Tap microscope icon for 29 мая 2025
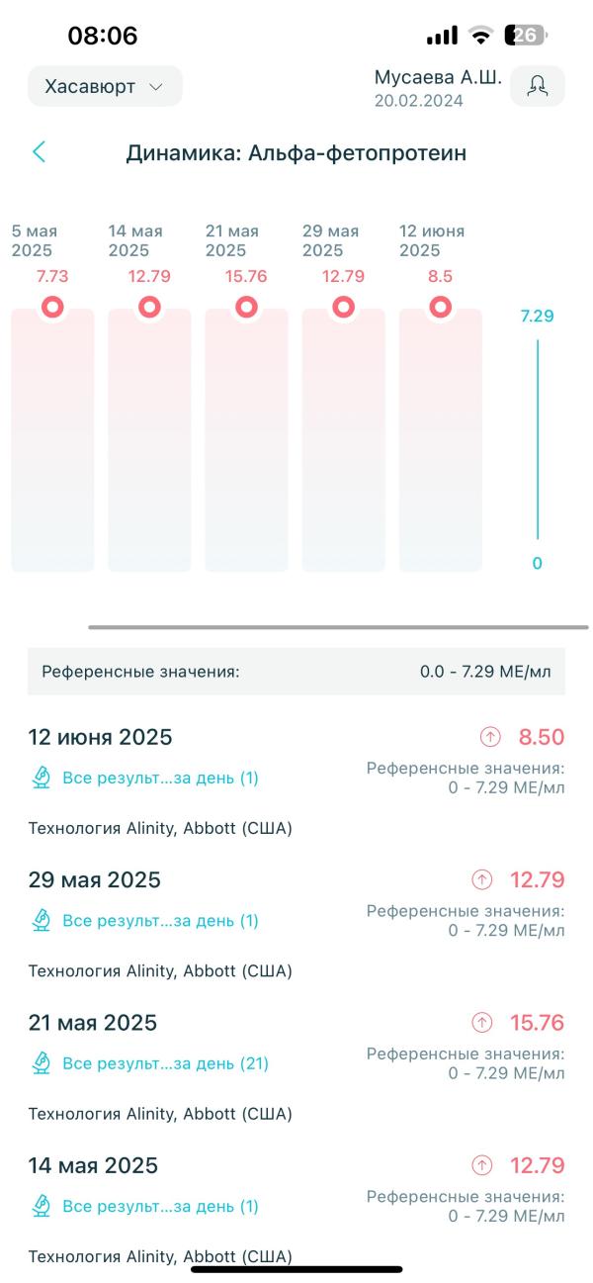This screenshot has height=1283, width=593. coord(41,920)
